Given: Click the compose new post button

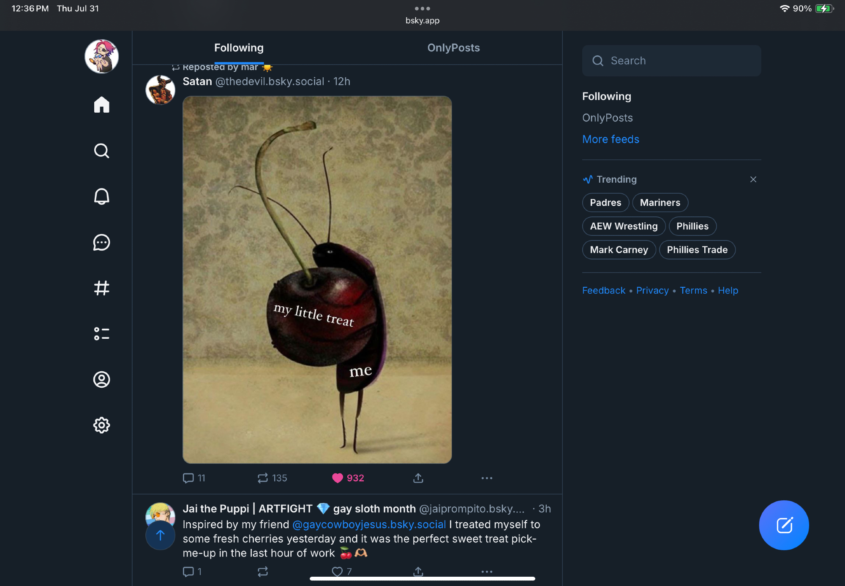Looking at the screenshot, I should pyautogui.click(x=784, y=525).
